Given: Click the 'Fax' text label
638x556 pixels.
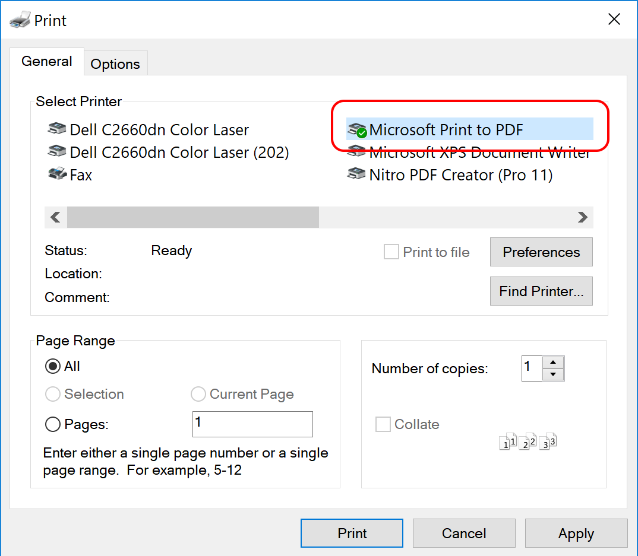Looking at the screenshot, I should click(81, 175).
